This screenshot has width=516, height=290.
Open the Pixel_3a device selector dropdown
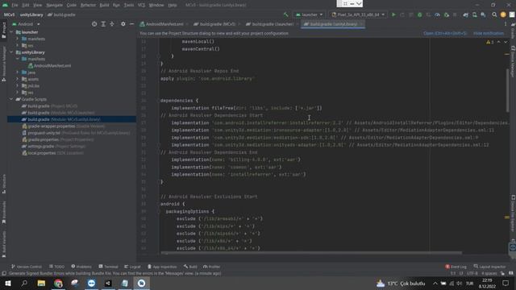coord(358,14)
